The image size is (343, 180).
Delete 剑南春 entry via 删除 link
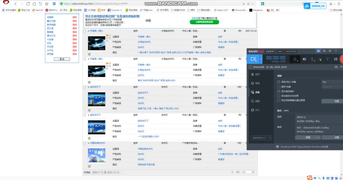(74, 17)
